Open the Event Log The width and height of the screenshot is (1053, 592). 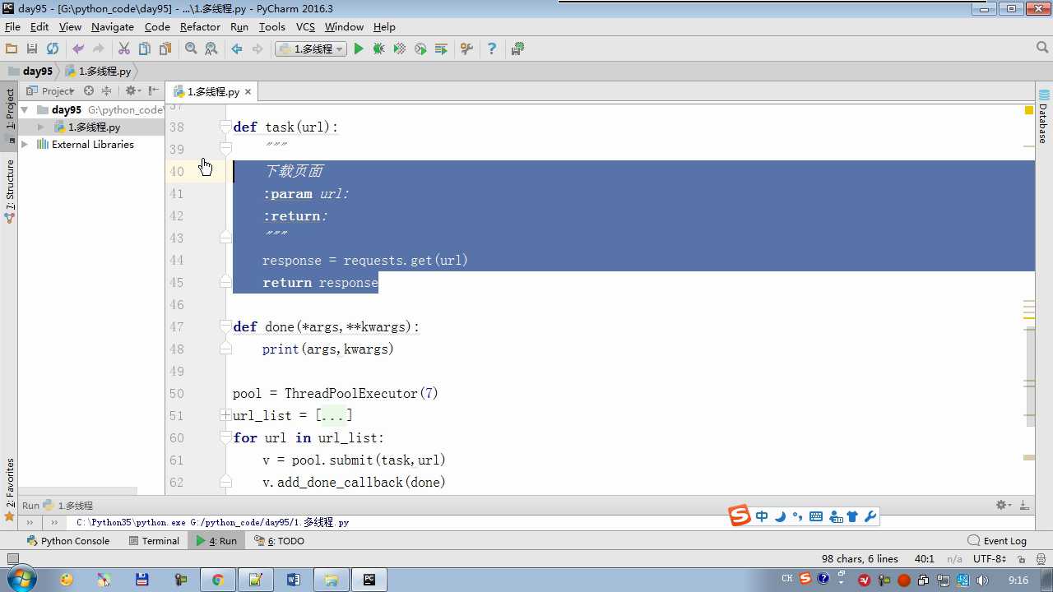coord(997,541)
